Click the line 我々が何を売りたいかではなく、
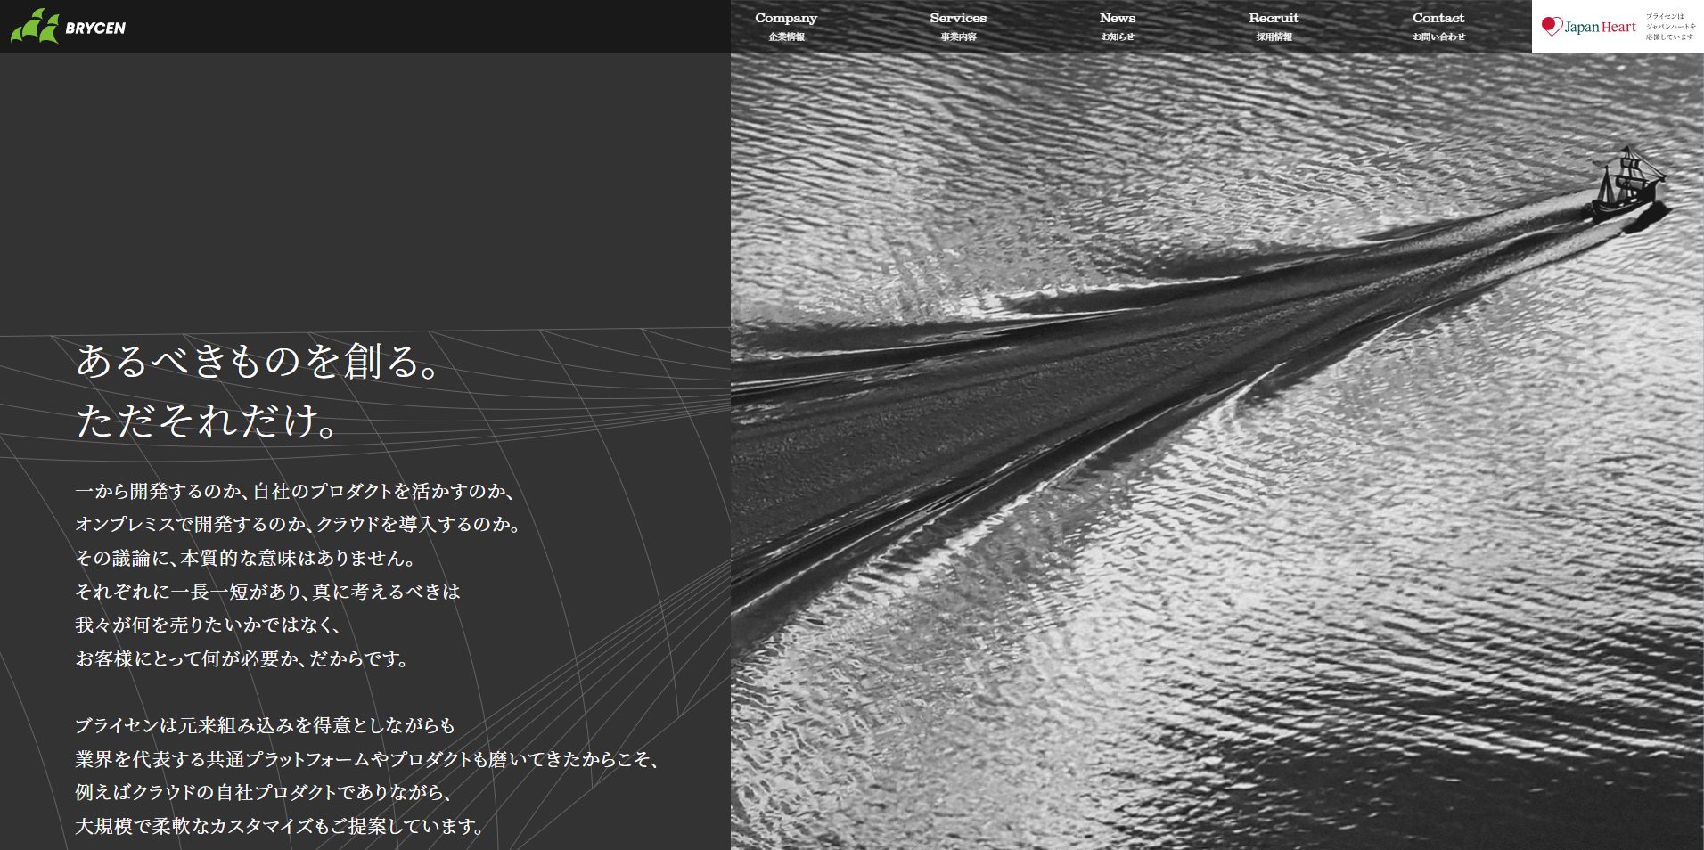This screenshot has height=850, width=1704. (209, 625)
